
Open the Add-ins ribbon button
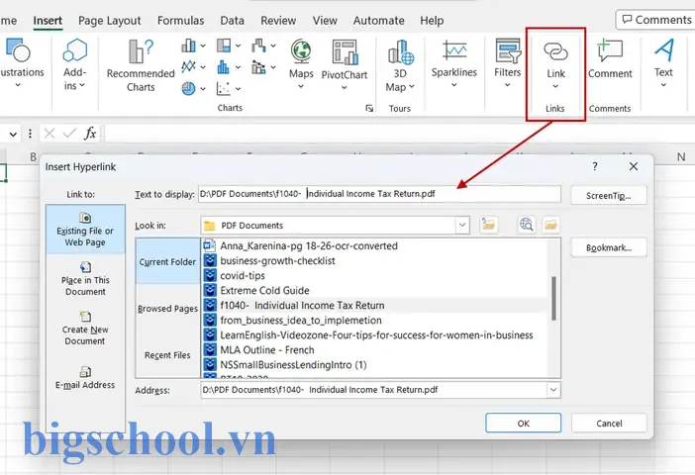tap(75, 64)
